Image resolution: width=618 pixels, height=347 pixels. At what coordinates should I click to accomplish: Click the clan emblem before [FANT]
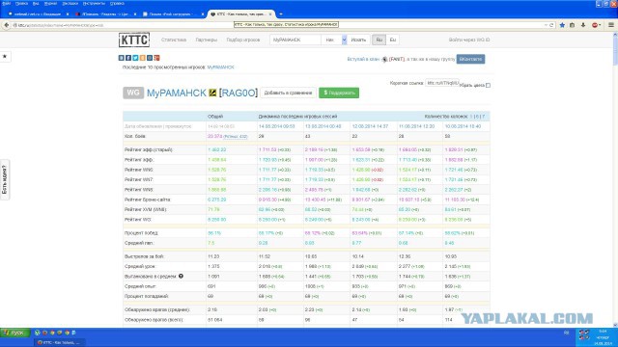(x=384, y=60)
